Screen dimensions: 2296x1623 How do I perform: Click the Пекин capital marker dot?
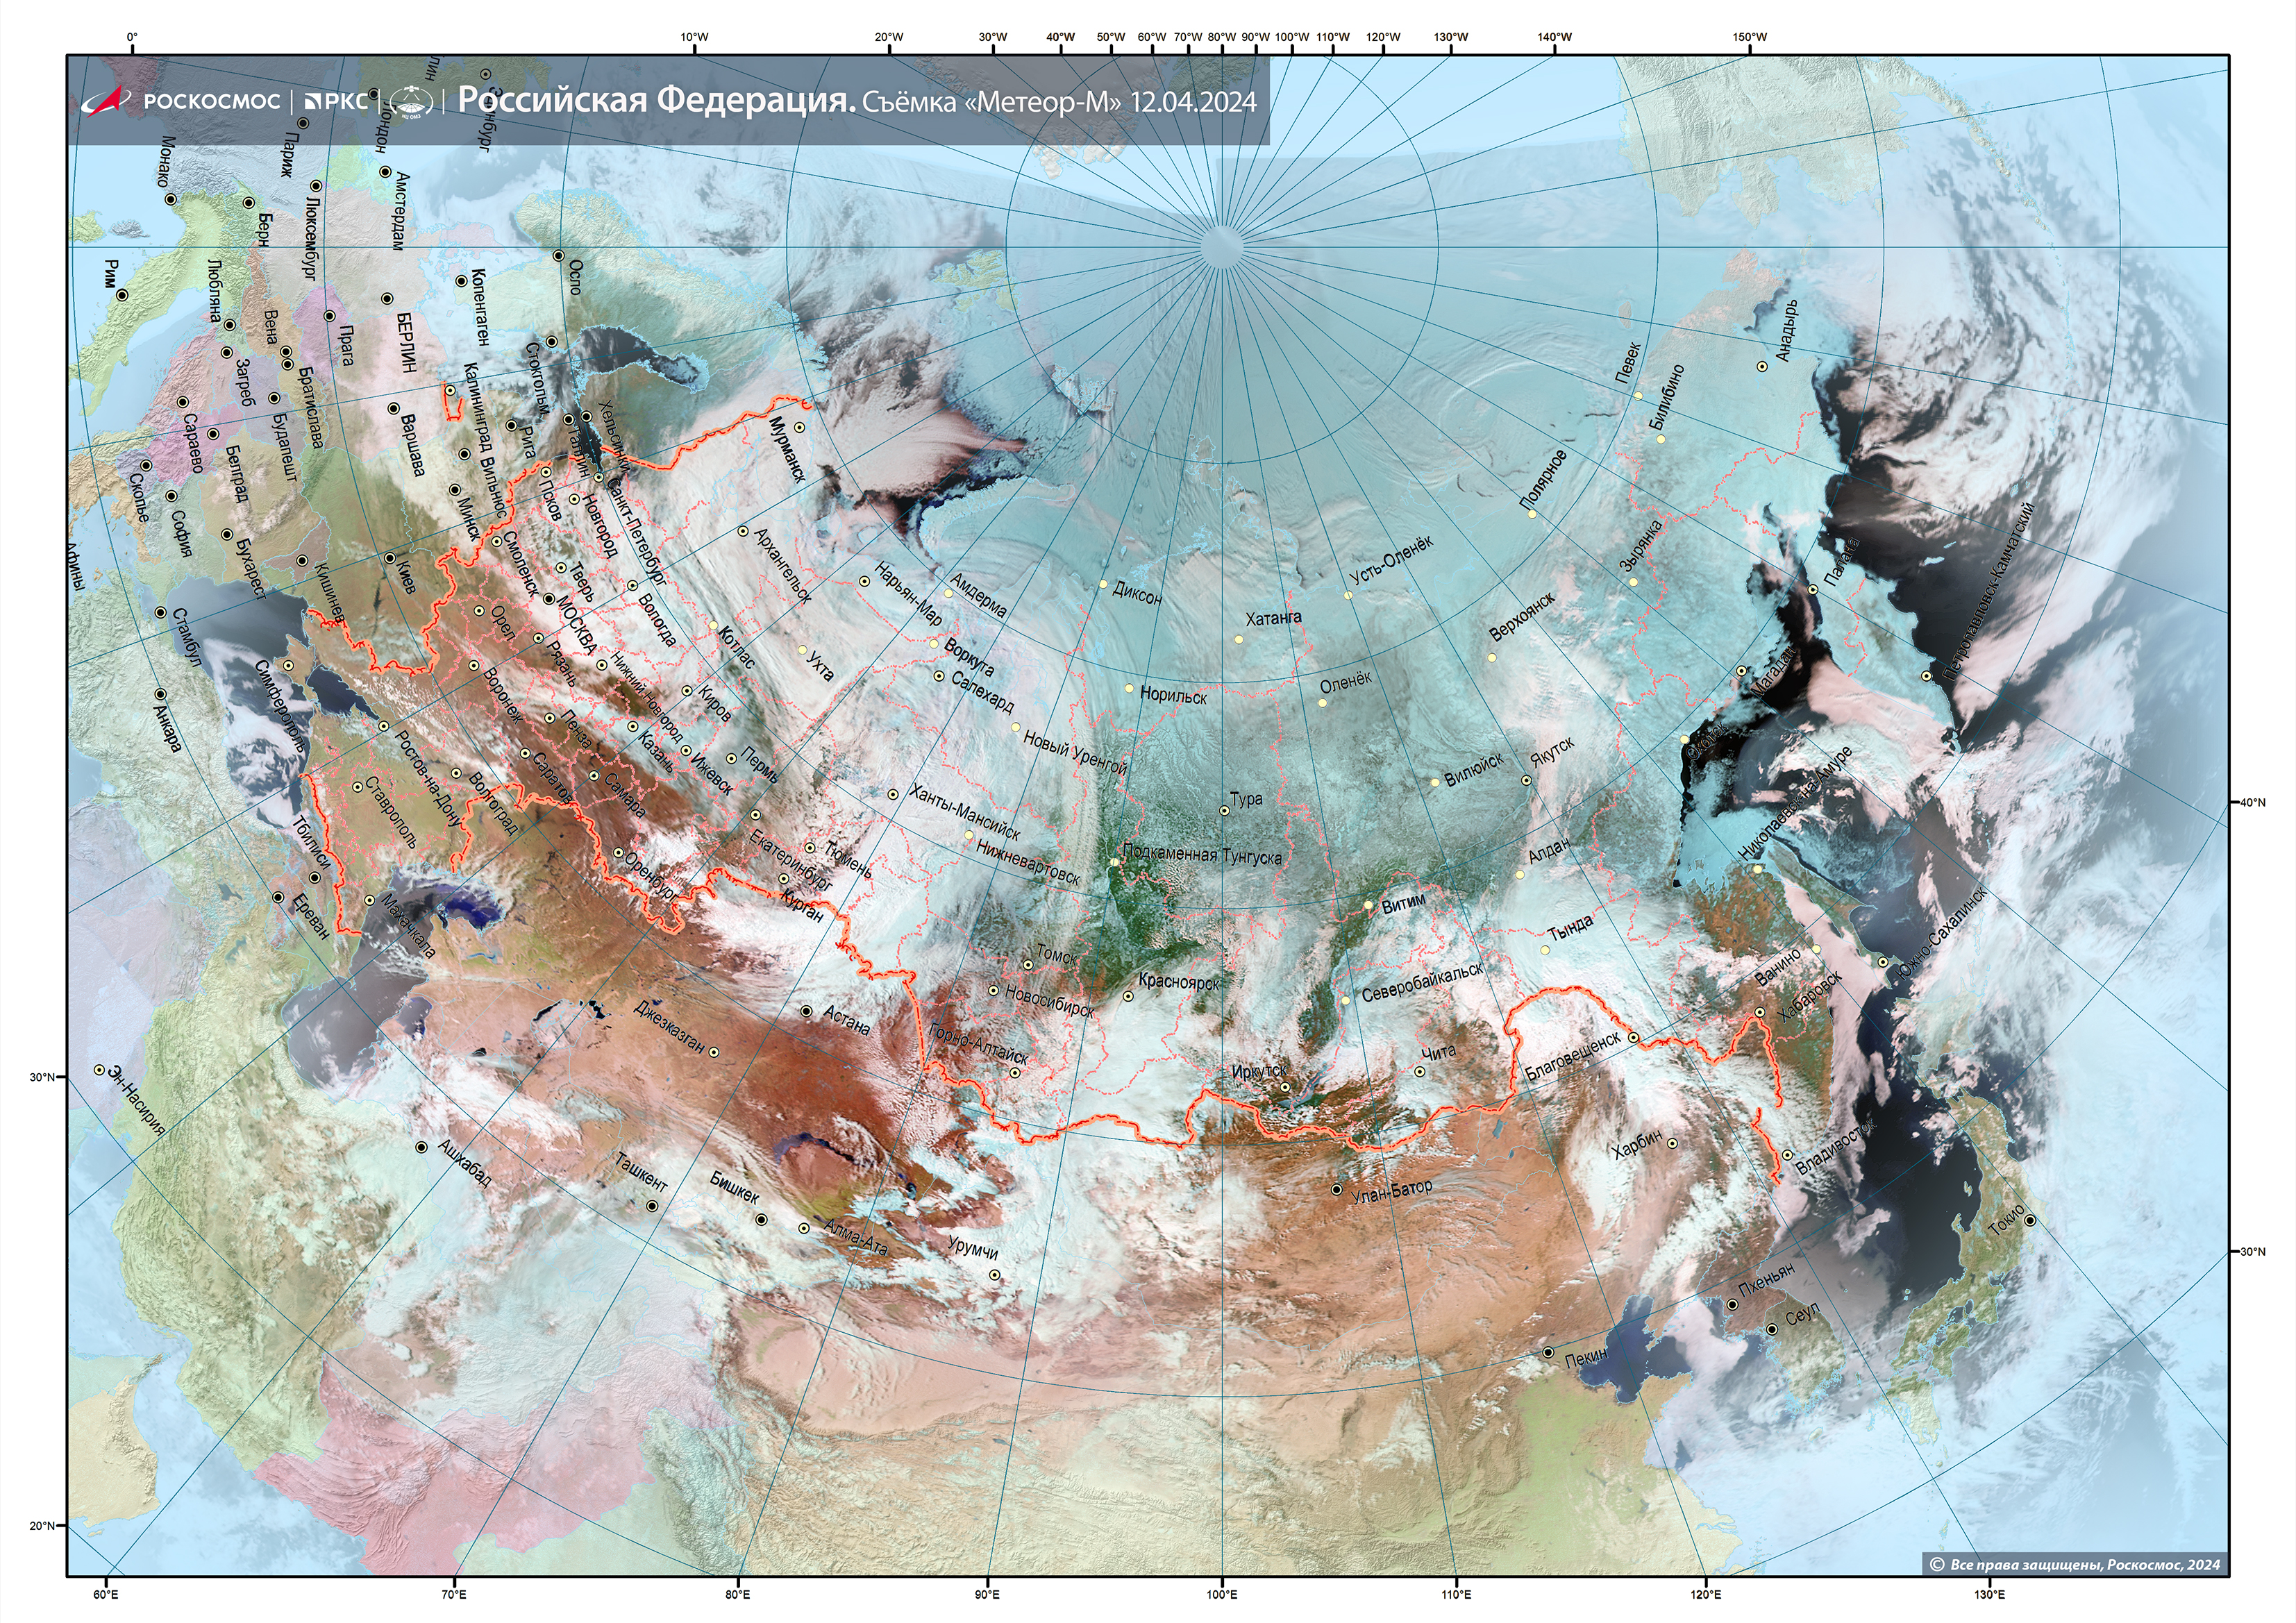(1548, 1352)
